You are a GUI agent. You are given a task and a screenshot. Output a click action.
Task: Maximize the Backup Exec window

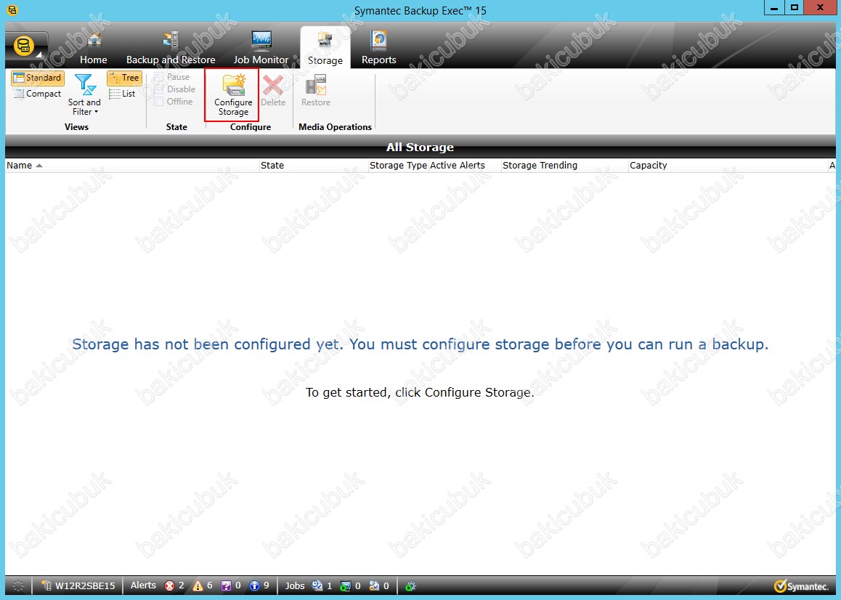pyautogui.click(x=795, y=8)
